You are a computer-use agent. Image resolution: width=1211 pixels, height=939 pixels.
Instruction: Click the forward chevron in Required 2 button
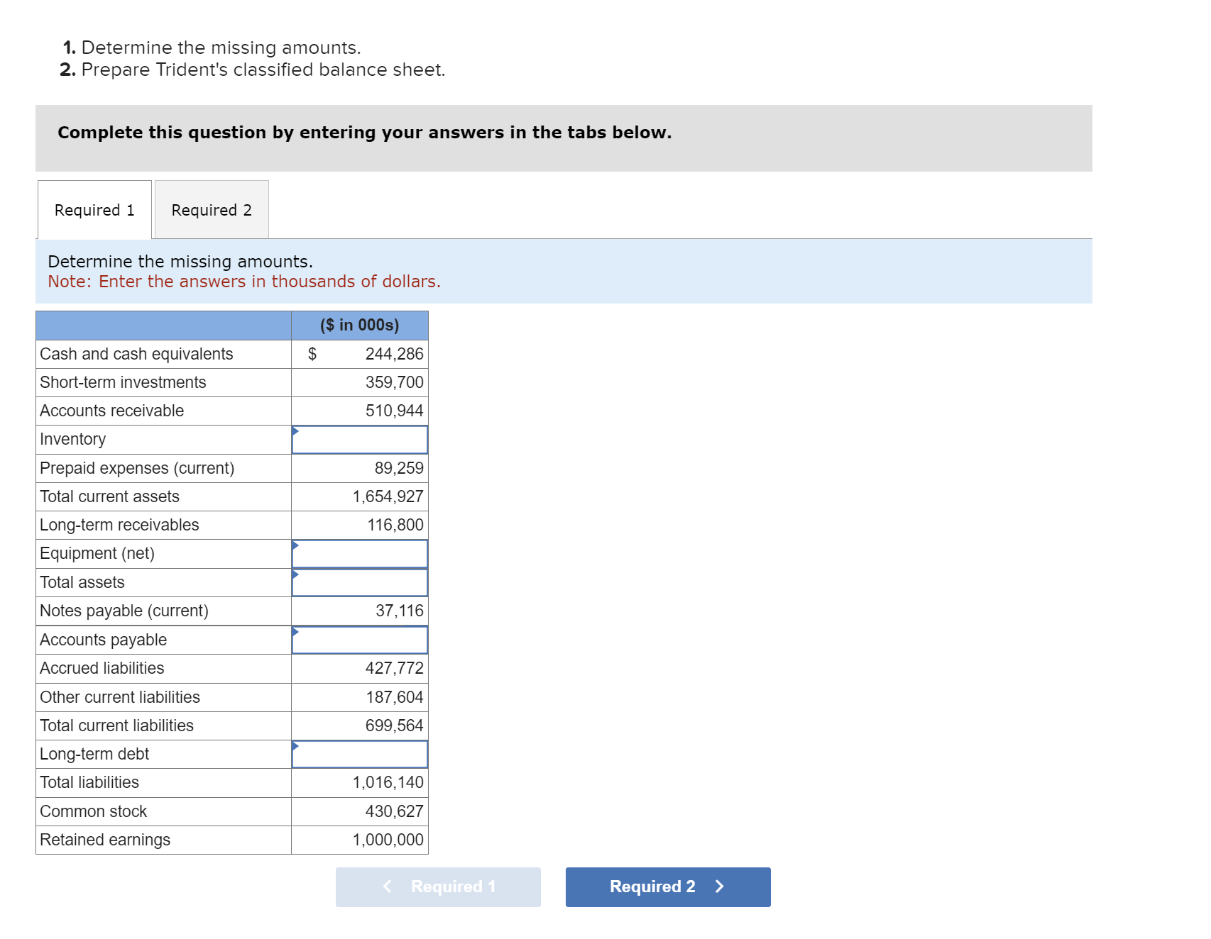720,887
